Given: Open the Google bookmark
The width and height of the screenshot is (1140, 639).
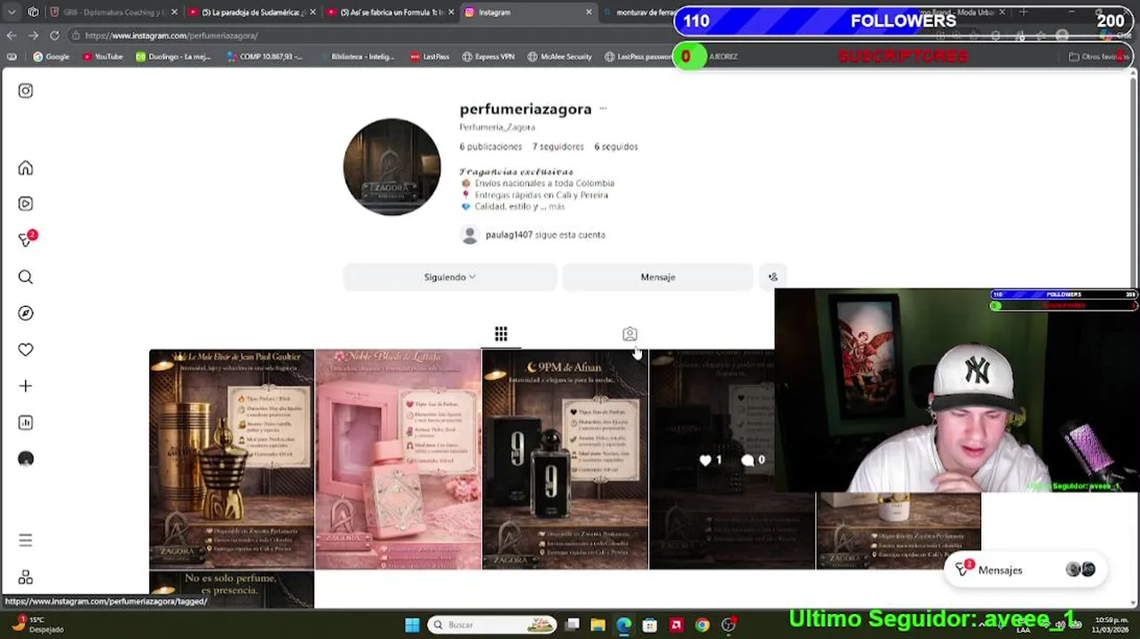Looking at the screenshot, I should tap(51, 57).
